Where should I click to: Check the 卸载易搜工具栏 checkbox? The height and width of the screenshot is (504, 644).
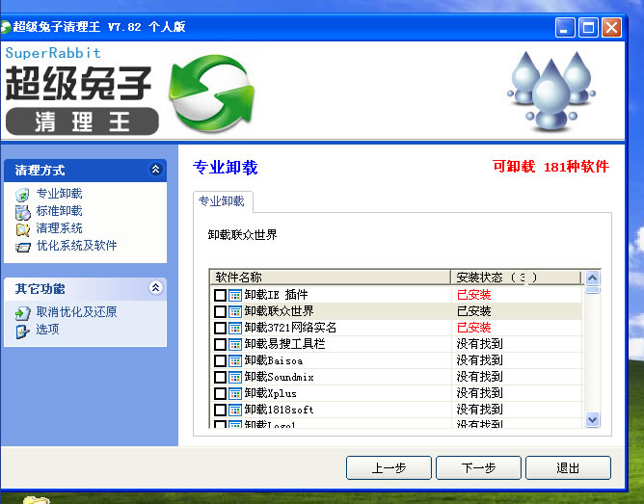[x=220, y=344]
